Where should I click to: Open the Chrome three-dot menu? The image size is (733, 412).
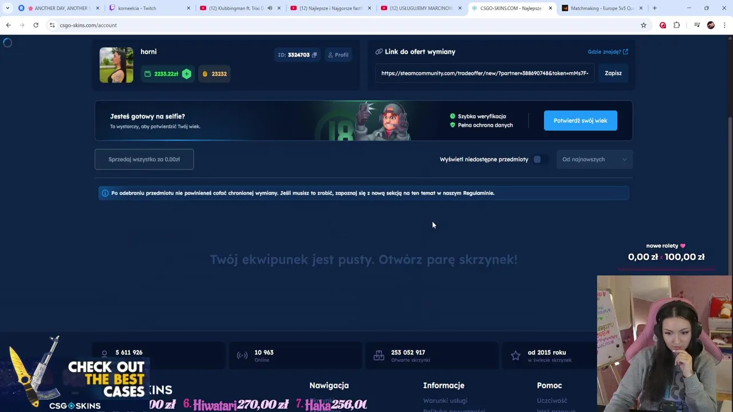tap(724, 25)
